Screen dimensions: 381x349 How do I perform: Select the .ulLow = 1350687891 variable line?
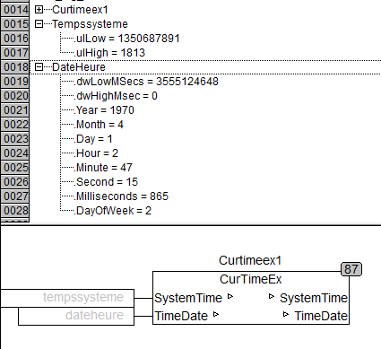(126, 39)
